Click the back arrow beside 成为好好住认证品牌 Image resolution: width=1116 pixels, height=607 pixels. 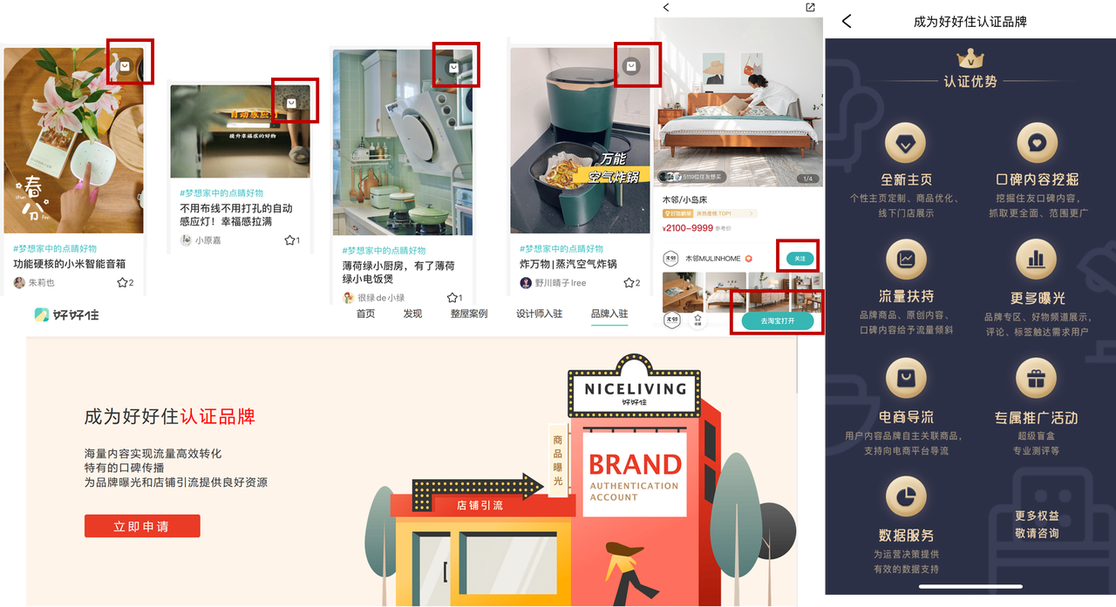tap(846, 22)
